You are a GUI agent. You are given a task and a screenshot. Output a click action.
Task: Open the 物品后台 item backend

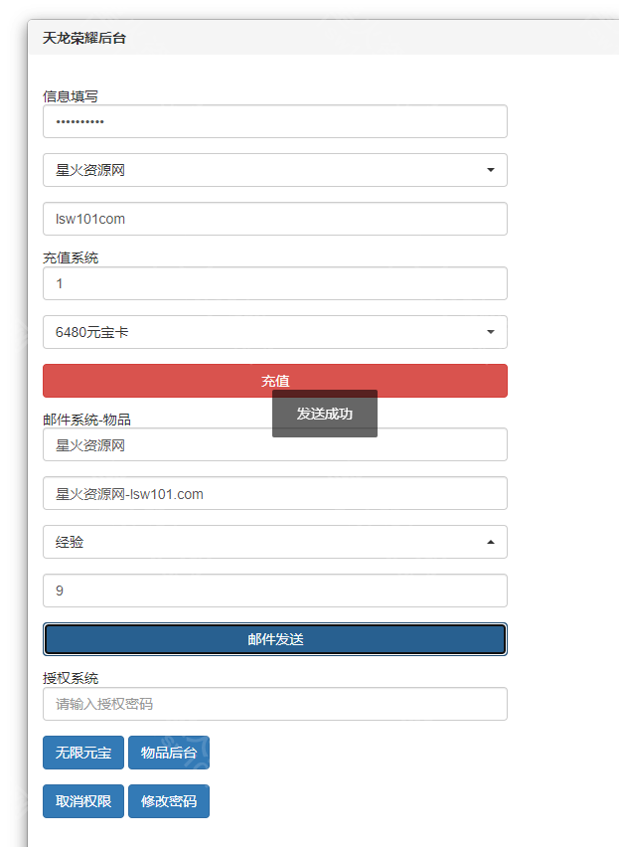168,753
